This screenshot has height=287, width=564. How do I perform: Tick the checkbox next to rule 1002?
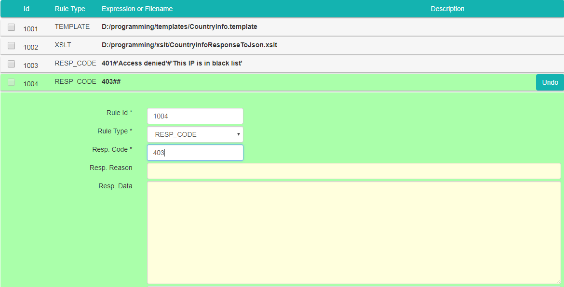point(12,46)
